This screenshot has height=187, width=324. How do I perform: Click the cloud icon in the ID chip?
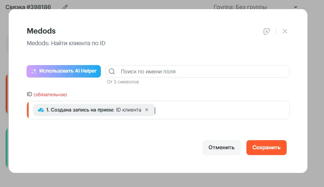41,110
